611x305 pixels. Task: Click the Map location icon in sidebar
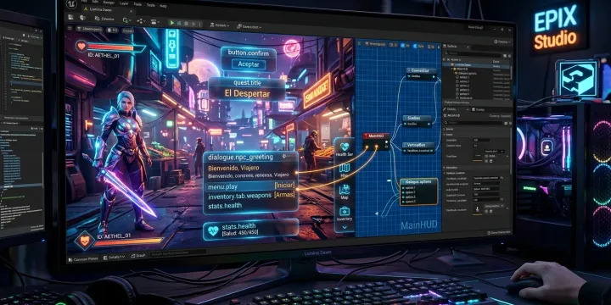click(345, 190)
